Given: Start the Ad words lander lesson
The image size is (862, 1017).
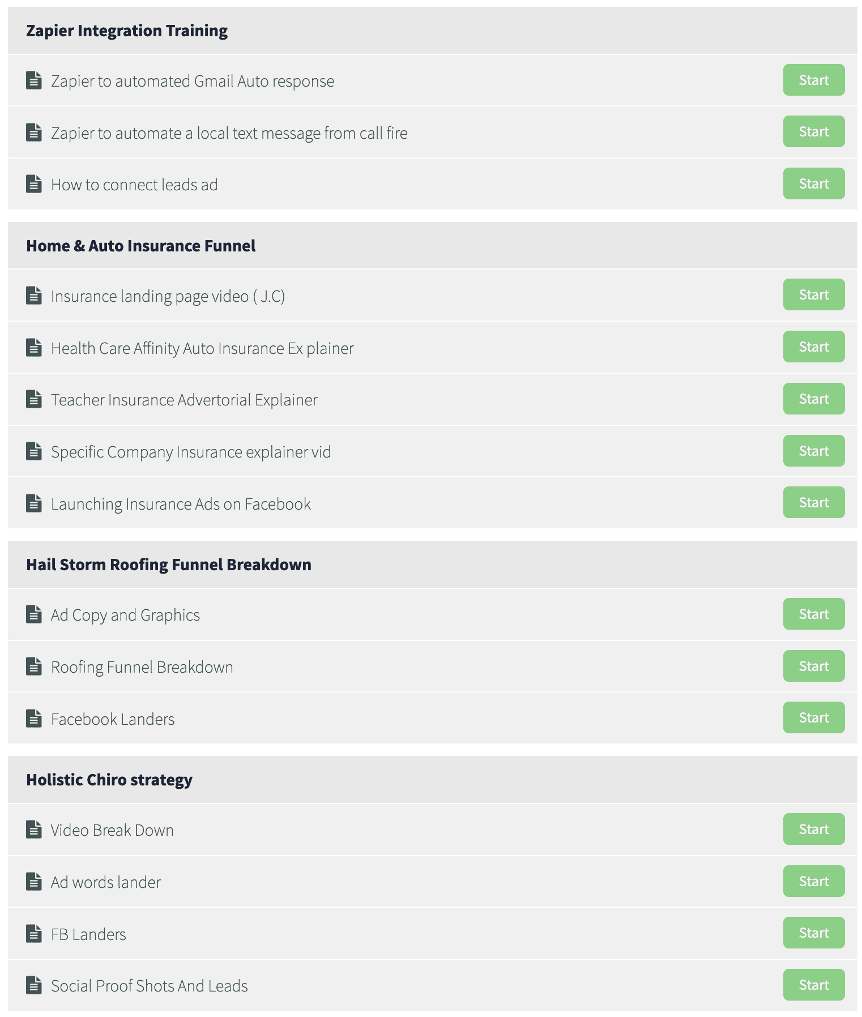Looking at the screenshot, I should click(x=814, y=881).
